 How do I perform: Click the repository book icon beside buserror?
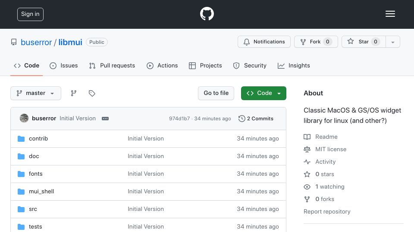pos(14,42)
